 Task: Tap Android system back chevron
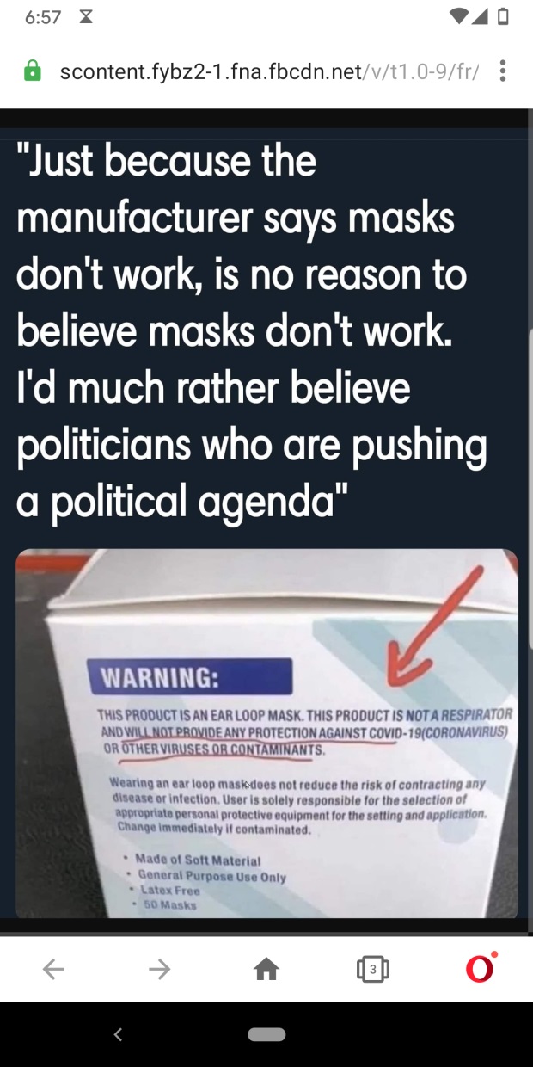[x=118, y=1034]
